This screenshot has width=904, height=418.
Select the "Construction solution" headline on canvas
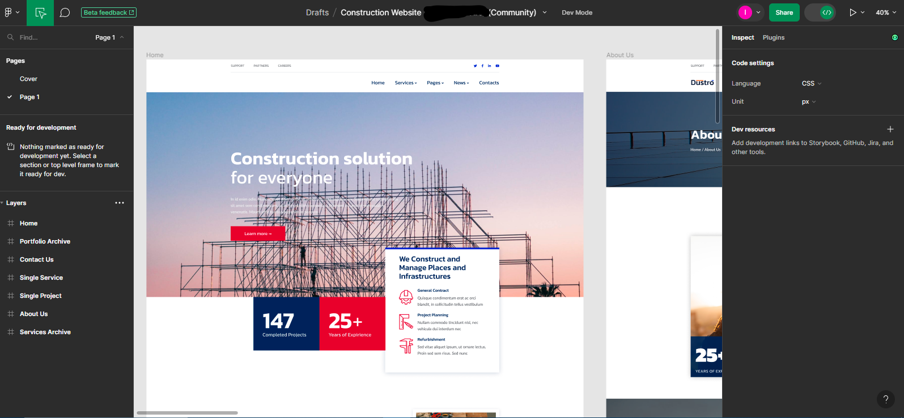(x=321, y=159)
